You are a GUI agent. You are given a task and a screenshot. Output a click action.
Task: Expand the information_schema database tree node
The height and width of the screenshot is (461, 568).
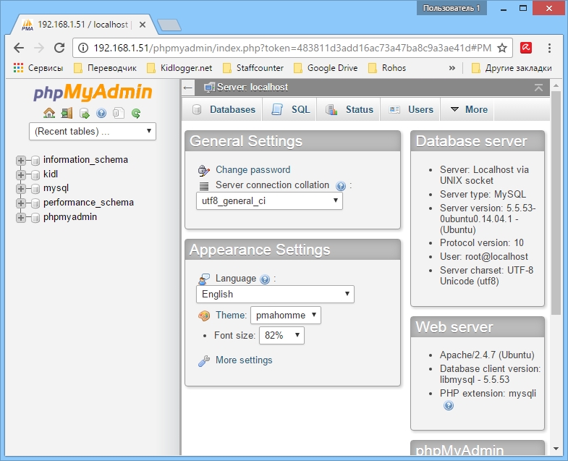tap(20, 160)
